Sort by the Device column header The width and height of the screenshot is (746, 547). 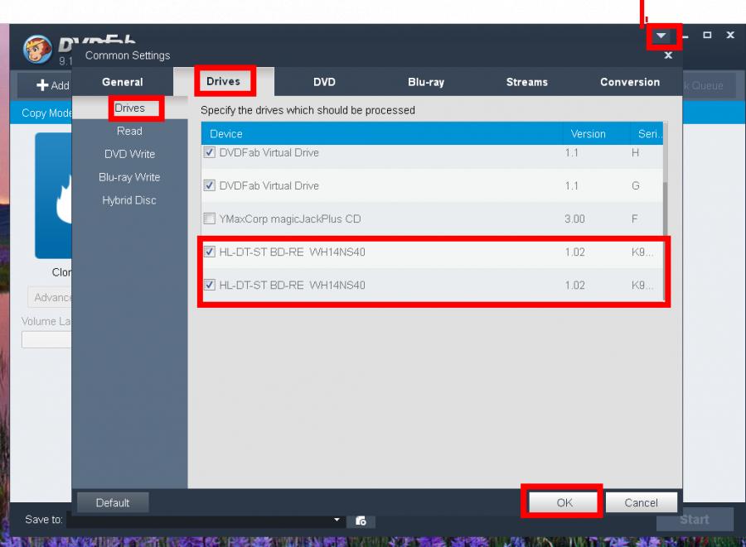coord(382,134)
